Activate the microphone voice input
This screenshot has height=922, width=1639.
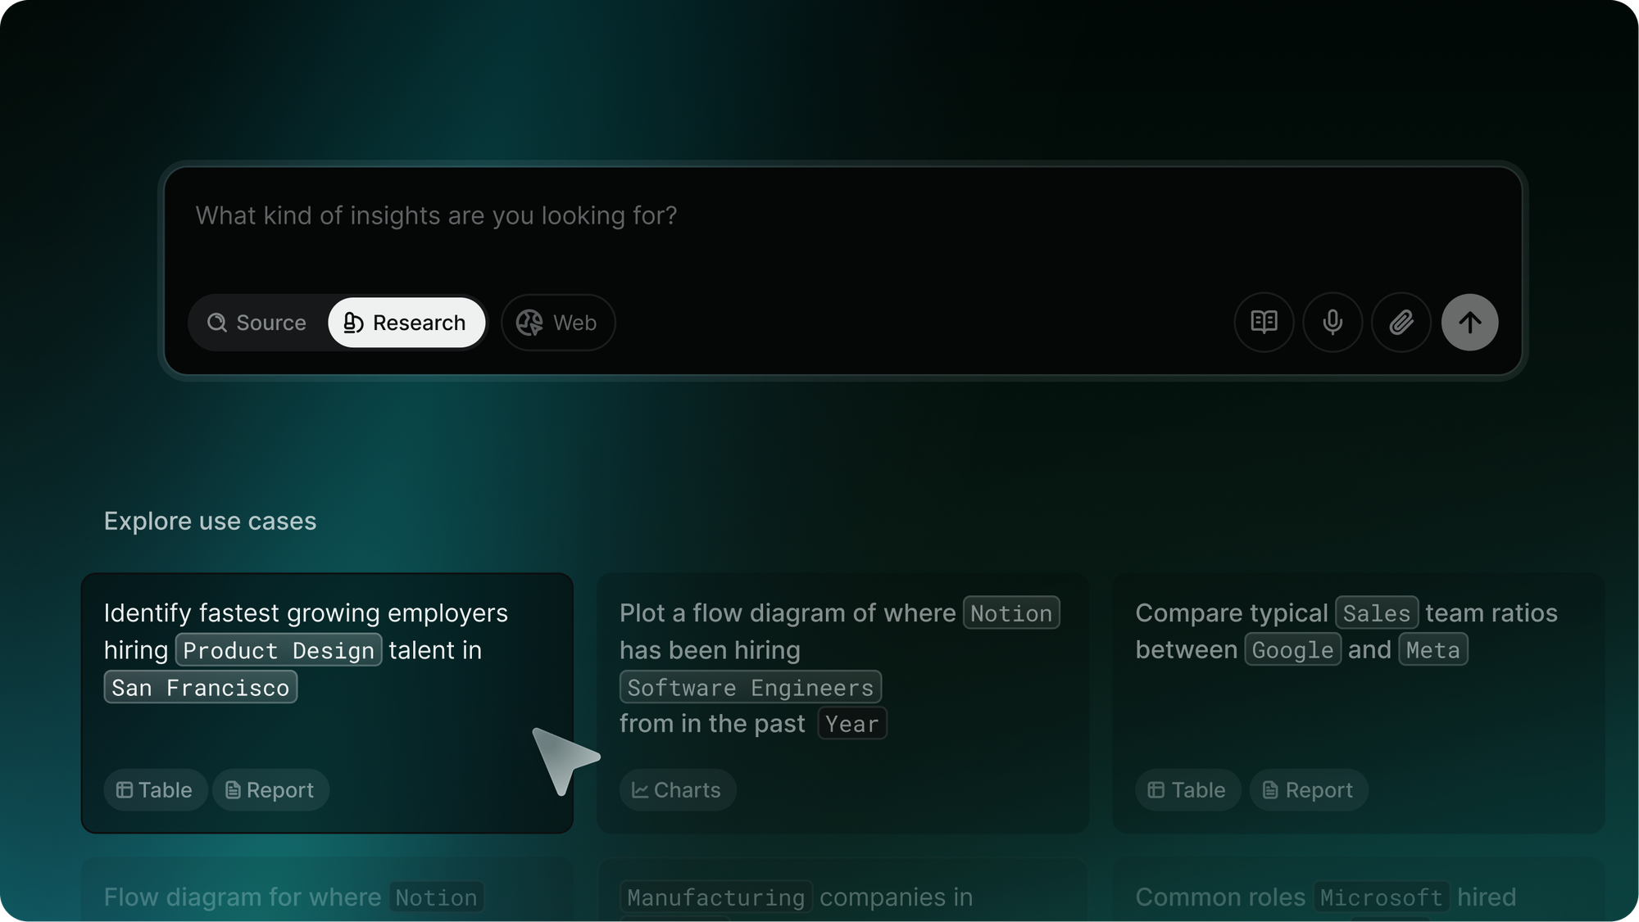[x=1333, y=323]
